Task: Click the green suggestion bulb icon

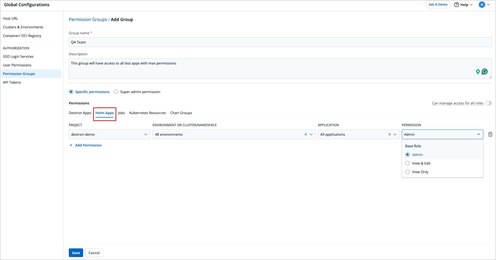Action: pyautogui.click(x=478, y=71)
